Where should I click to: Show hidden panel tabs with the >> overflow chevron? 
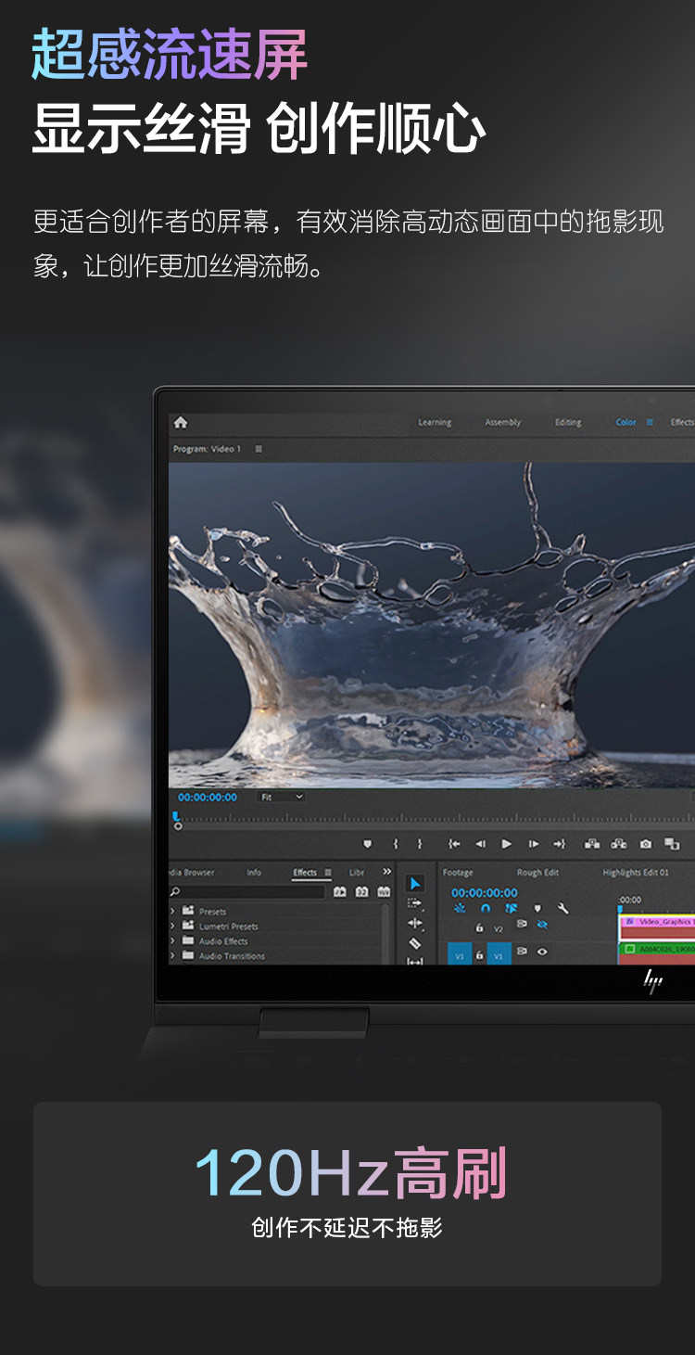point(387,872)
